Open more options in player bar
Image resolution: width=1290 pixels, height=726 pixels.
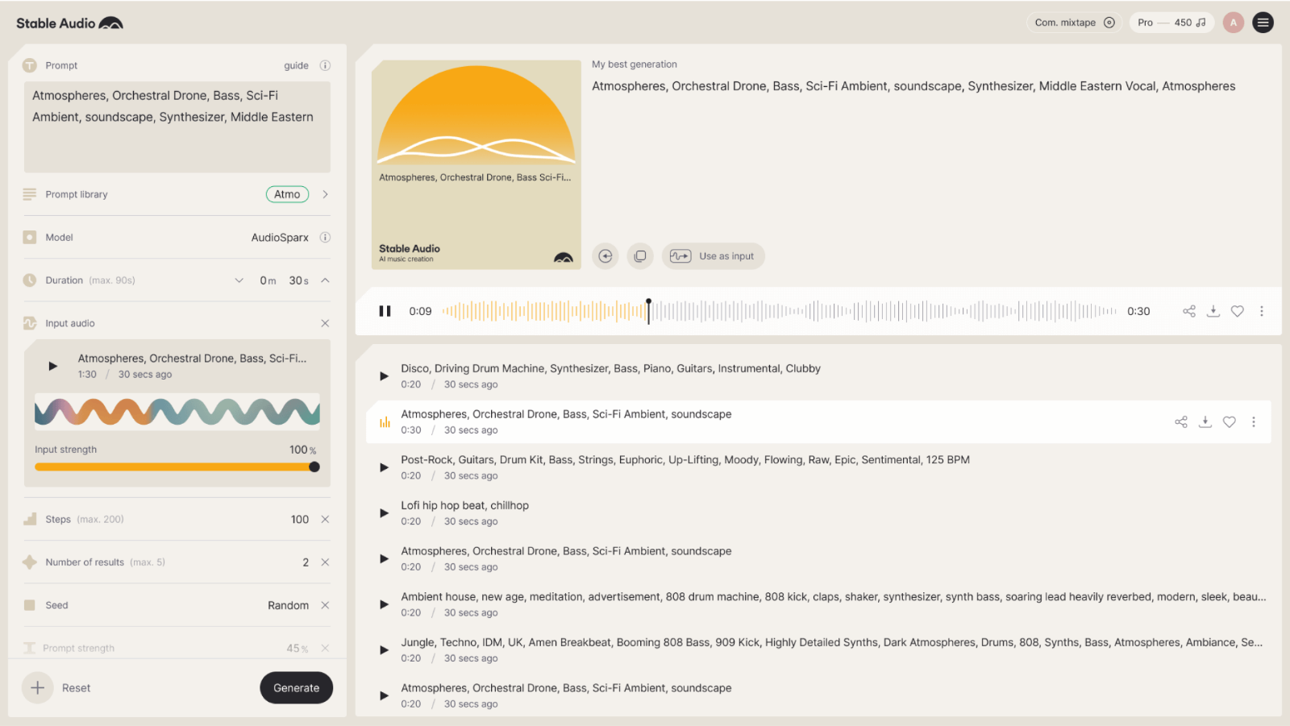coord(1261,311)
